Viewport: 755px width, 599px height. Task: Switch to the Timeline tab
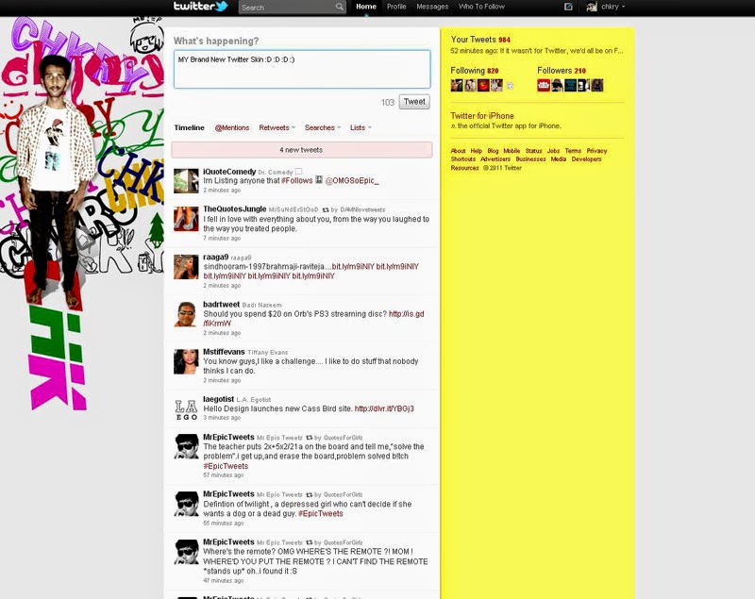click(190, 127)
